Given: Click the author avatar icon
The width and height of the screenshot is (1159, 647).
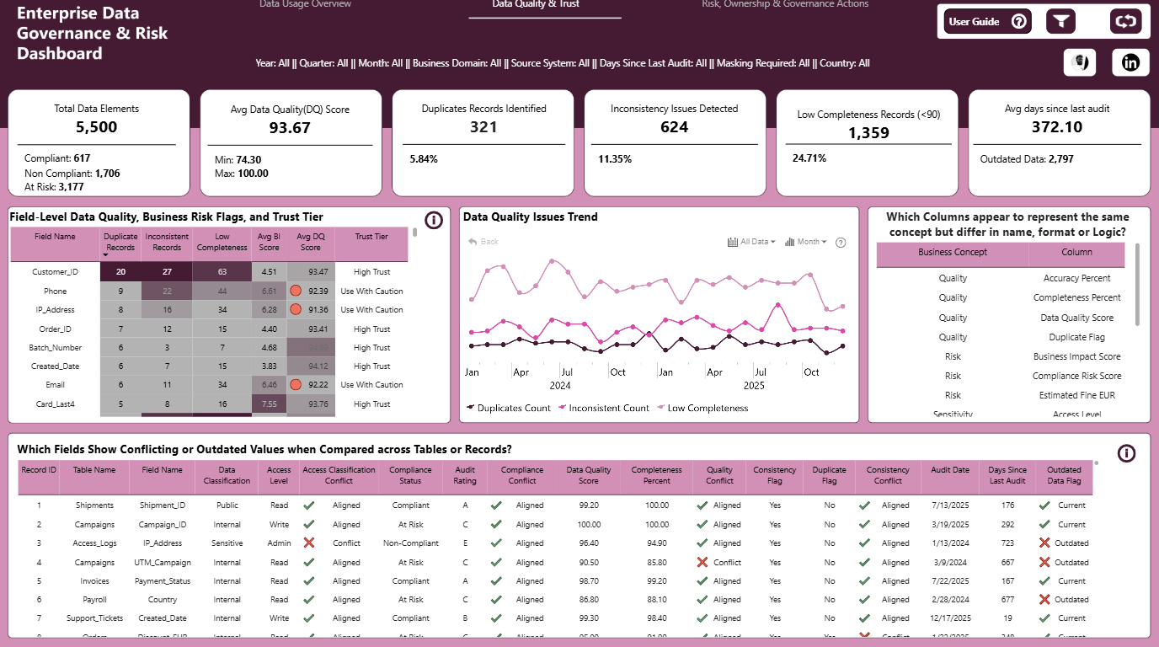Looking at the screenshot, I should (1082, 62).
